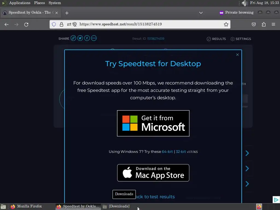Open the Extensions puzzle icon
Screen dimensions: 280x210
coord(264,24)
